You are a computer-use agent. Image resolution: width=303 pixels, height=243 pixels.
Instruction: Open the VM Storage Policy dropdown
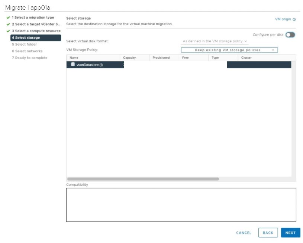pos(229,50)
